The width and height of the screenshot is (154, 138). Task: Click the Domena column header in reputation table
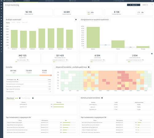24,102
